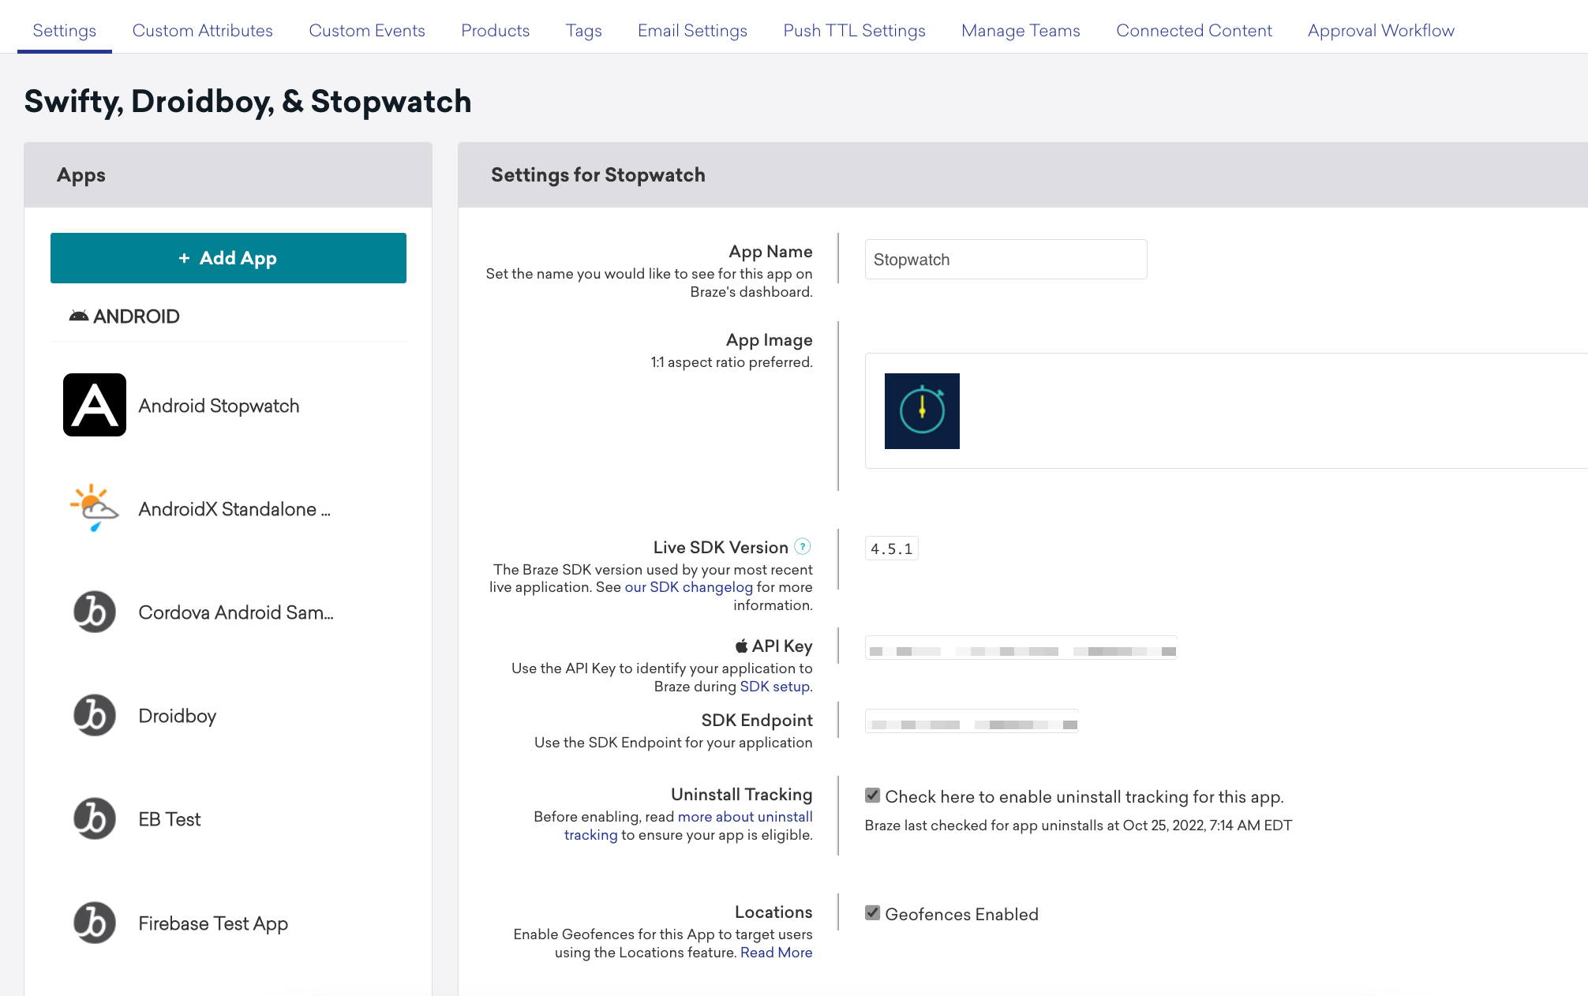The width and height of the screenshot is (1588, 996).
Task: Click the ANDROID section heading text
Action: click(137, 316)
